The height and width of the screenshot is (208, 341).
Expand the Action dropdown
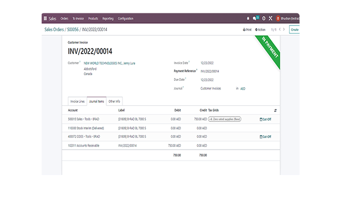[260, 29]
